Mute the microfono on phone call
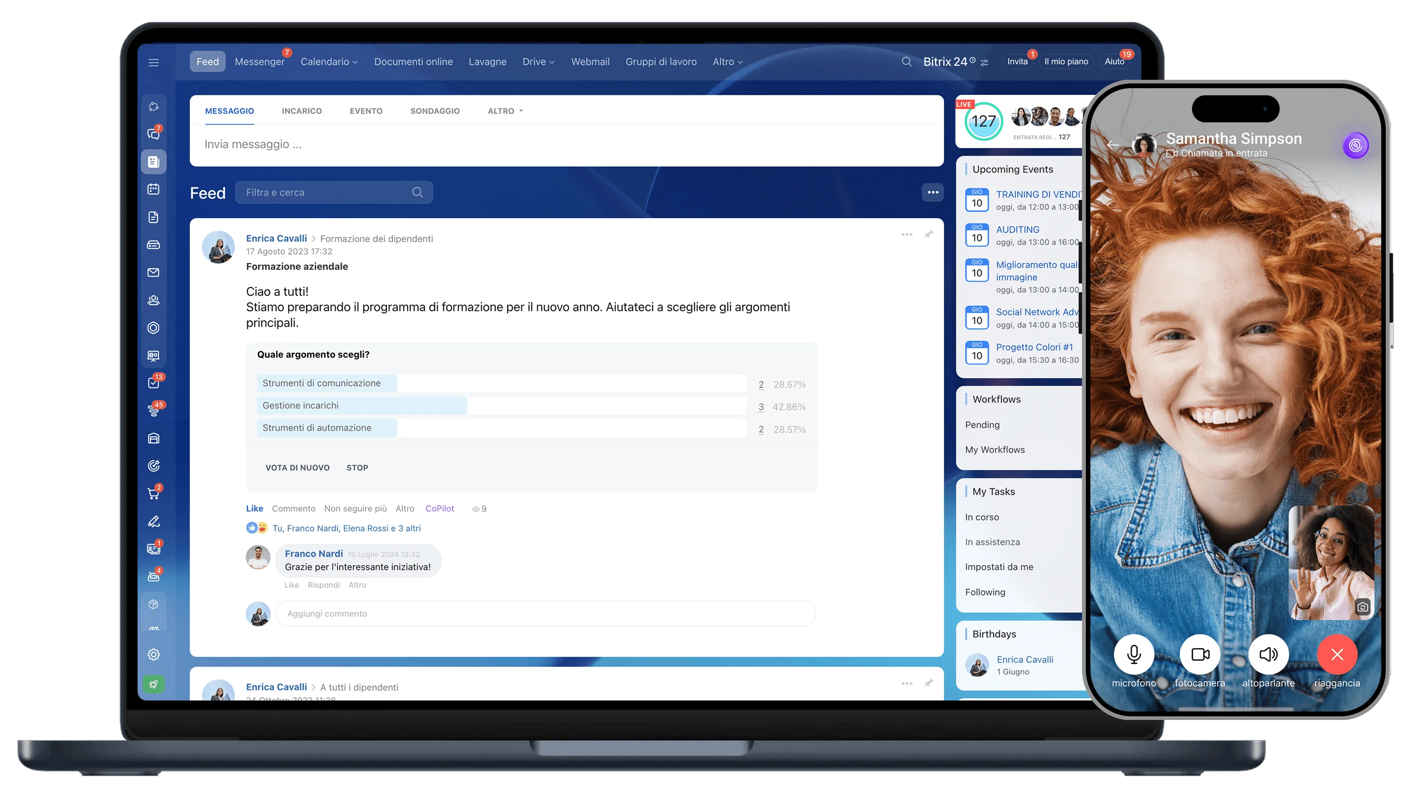This screenshot has width=1420, height=798. [1134, 654]
